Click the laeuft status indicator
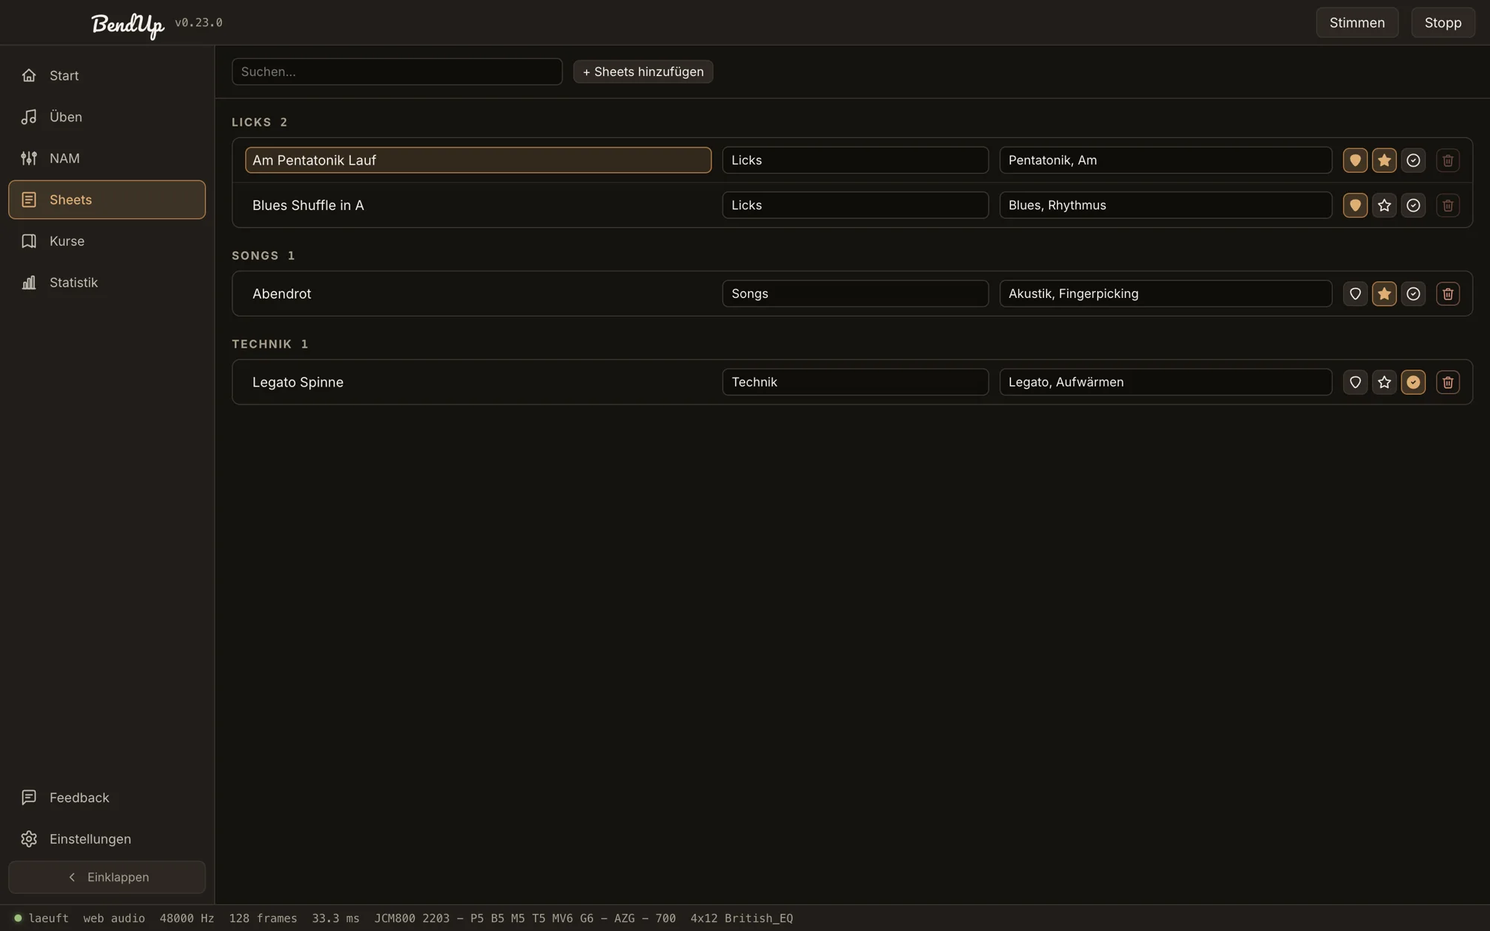Viewport: 1490px width, 931px height. click(42, 918)
